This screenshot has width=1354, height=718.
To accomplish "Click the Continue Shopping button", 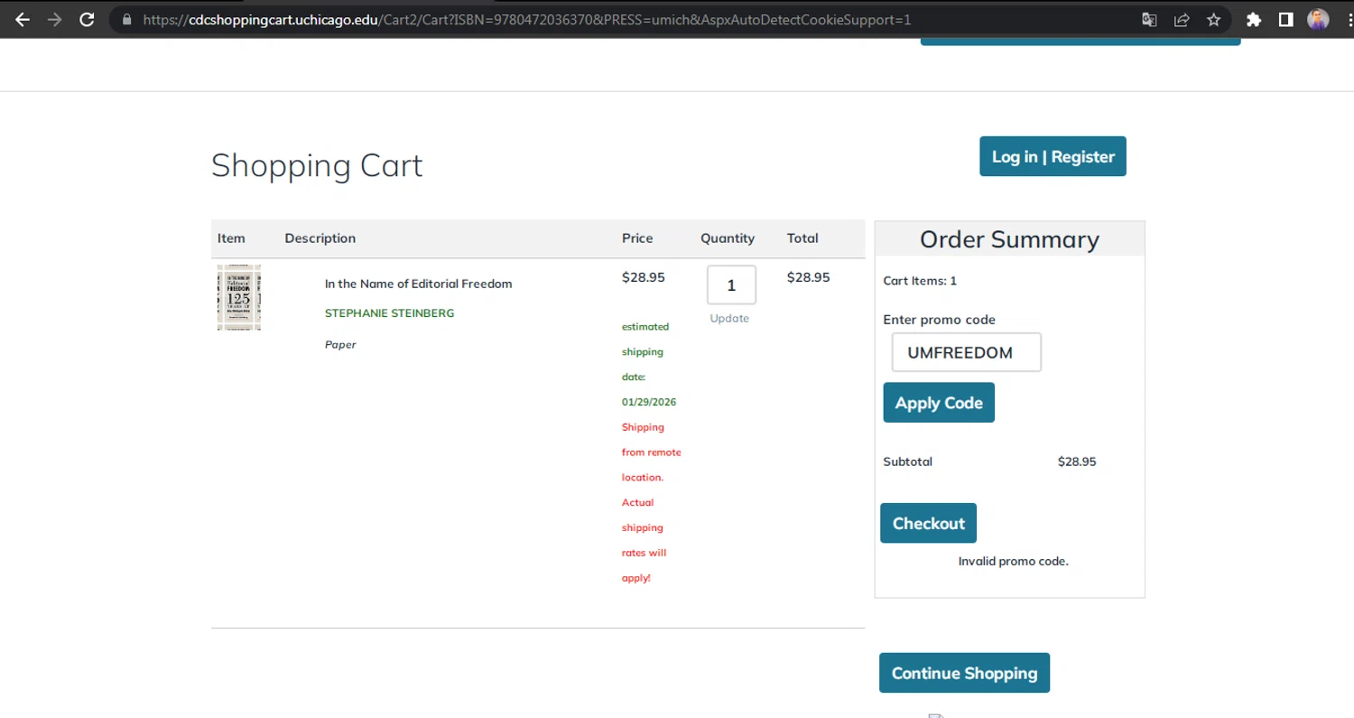I will click(964, 673).
